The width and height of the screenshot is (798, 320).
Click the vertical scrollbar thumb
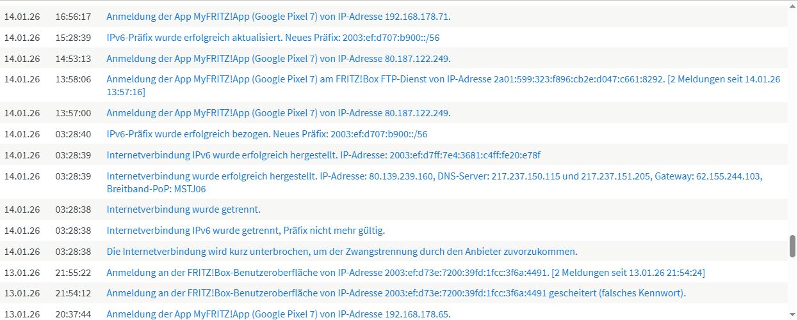pyautogui.click(x=792, y=247)
